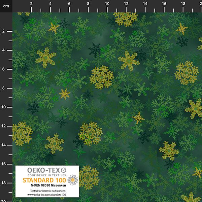Image resolution: width=202 pixels, height=202 pixels.
Task: Click the OEKO-TEX brand heading on label
Action: (x=44, y=170)
